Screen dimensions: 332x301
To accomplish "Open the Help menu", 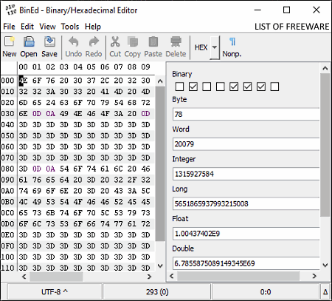I will (x=93, y=27).
